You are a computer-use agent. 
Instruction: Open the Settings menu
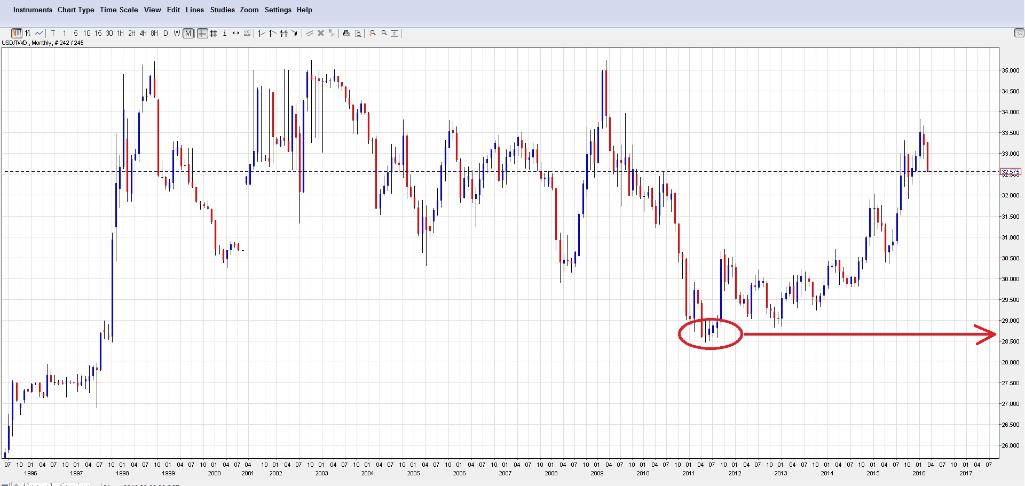(x=278, y=10)
